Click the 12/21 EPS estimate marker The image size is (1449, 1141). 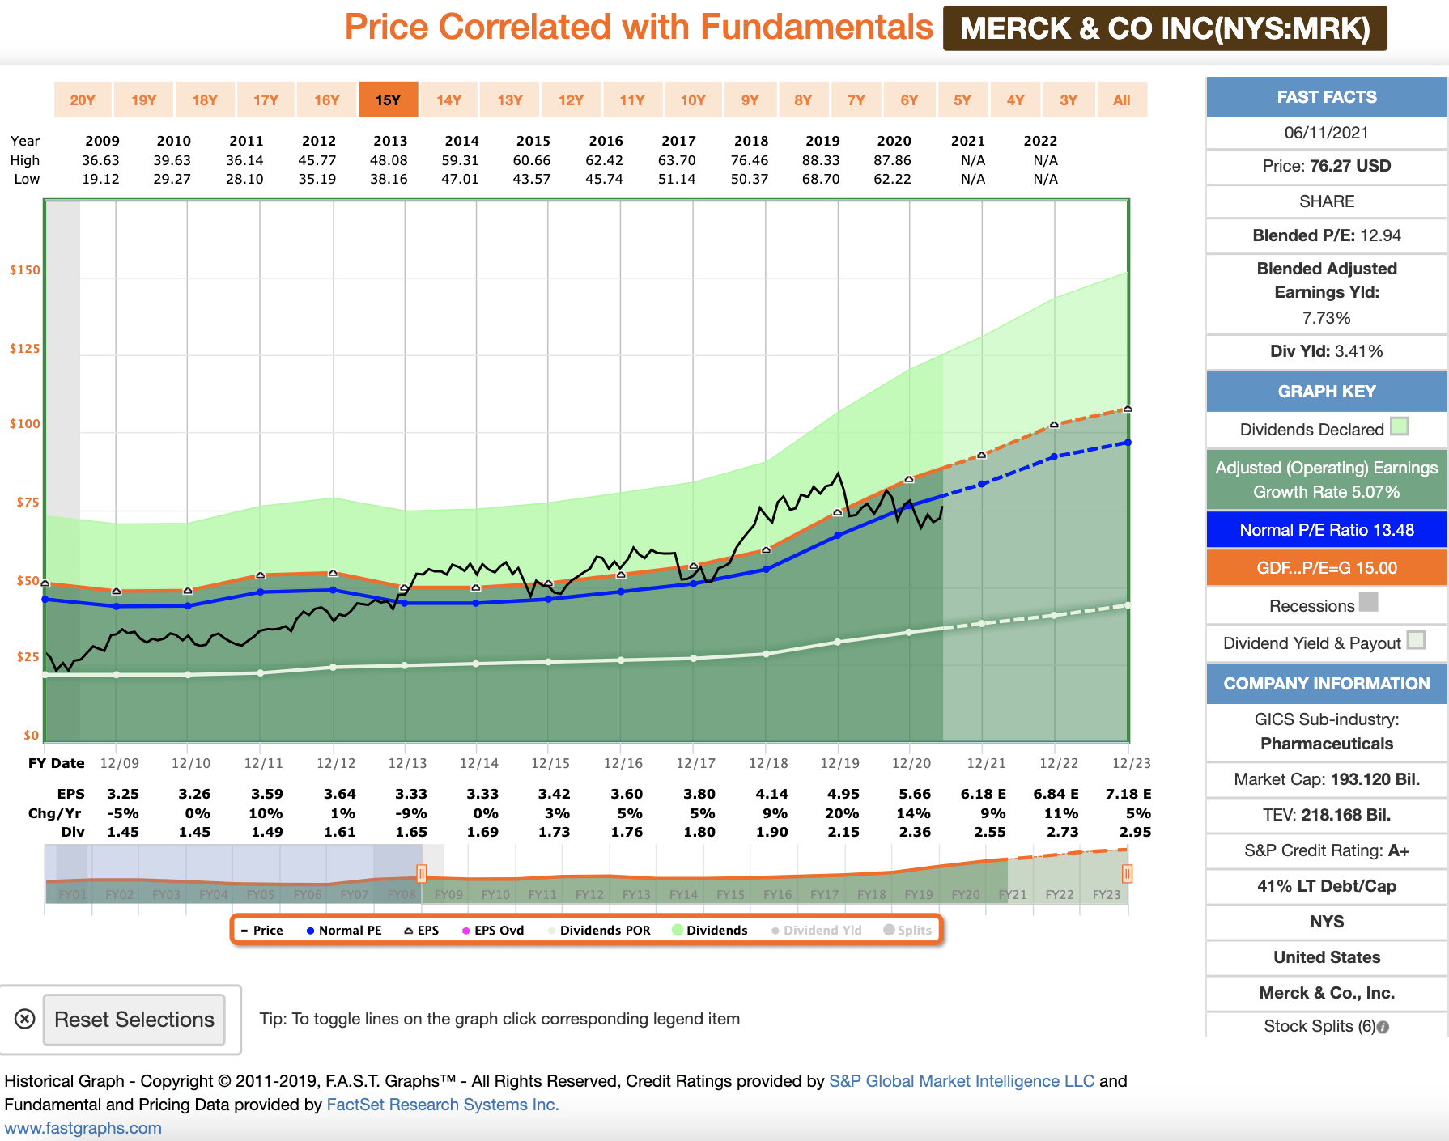pos(981,456)
